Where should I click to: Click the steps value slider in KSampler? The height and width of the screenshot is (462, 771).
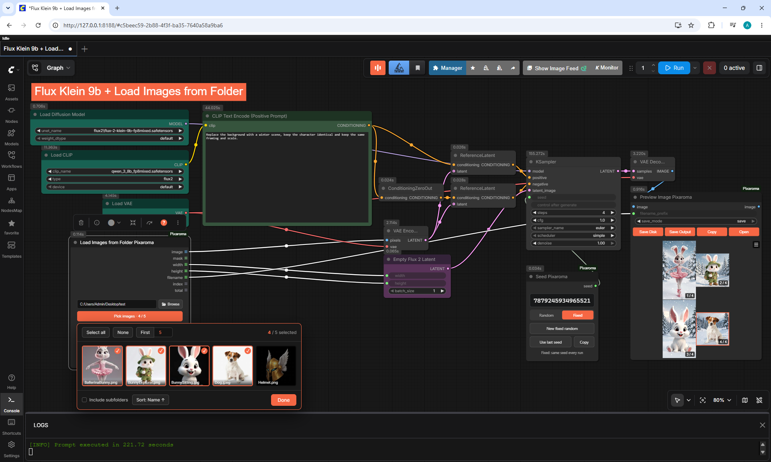click(573, 213)
